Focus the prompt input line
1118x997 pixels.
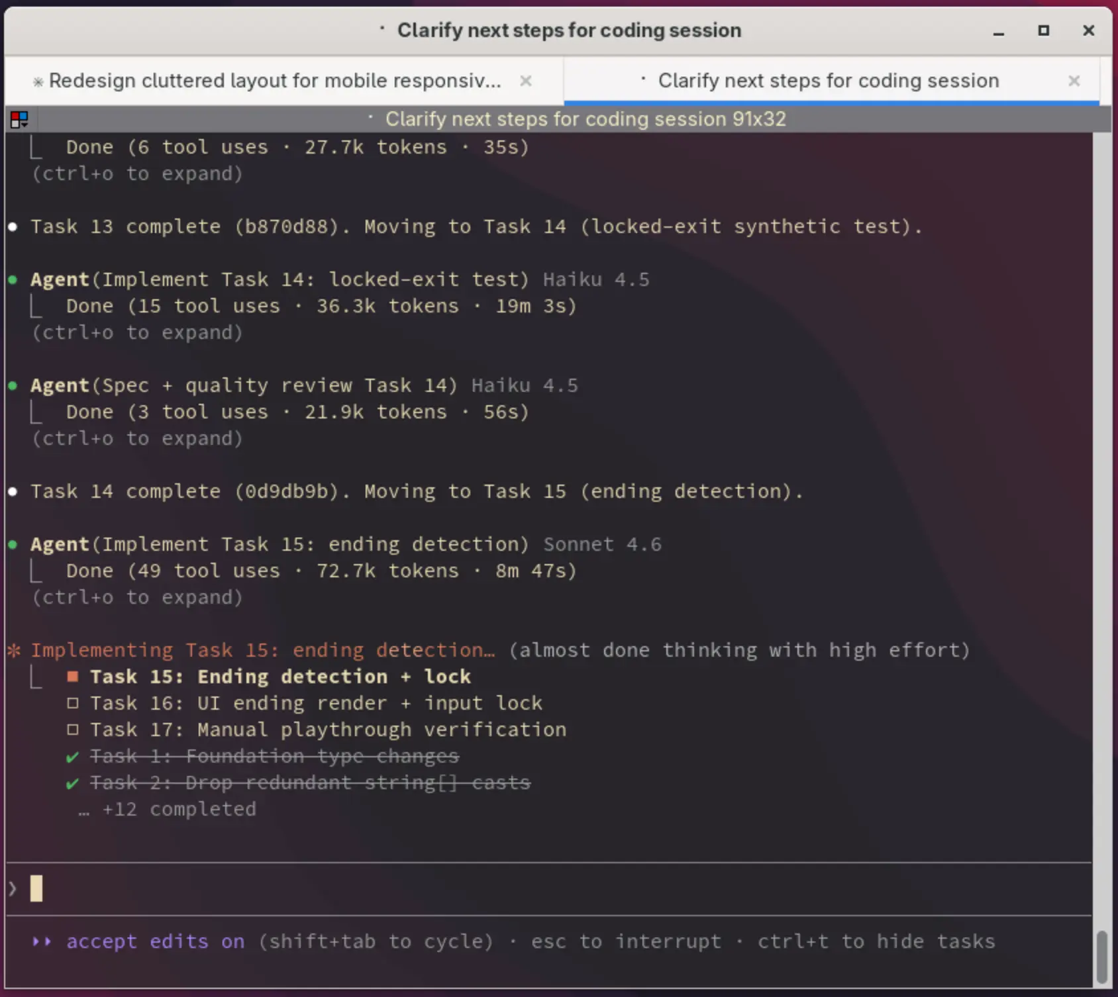pos(548,888)
